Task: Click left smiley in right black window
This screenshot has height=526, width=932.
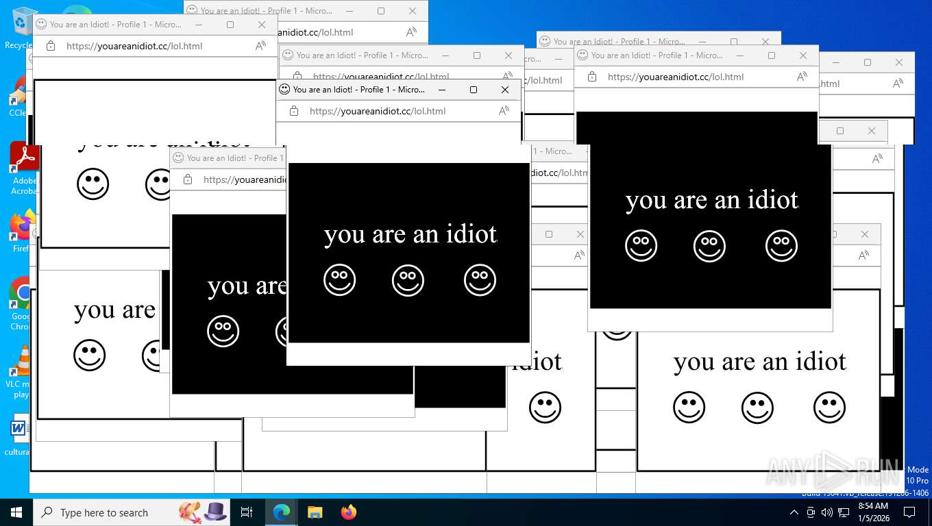Action: [x=641, y=246]
